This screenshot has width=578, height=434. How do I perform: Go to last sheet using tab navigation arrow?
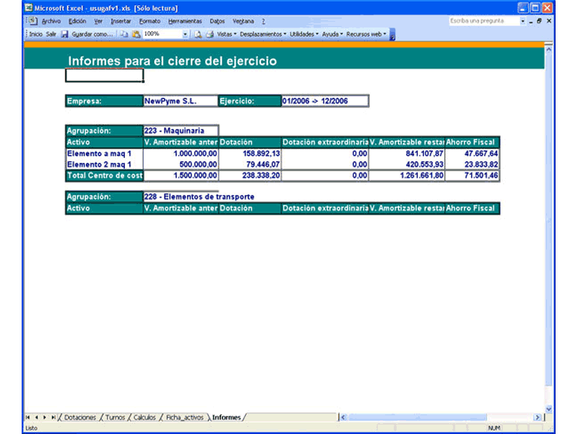[53, 417]
